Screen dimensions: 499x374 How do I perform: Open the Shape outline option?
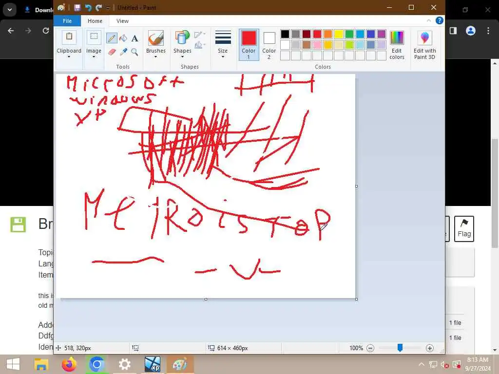coord(199,35)
